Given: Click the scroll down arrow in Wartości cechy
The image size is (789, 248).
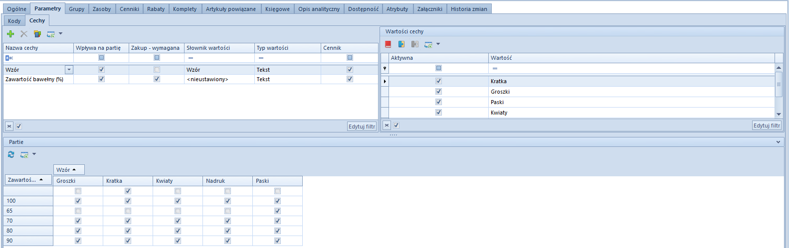Looking at the screenshot, I should [x=779, y=114].
